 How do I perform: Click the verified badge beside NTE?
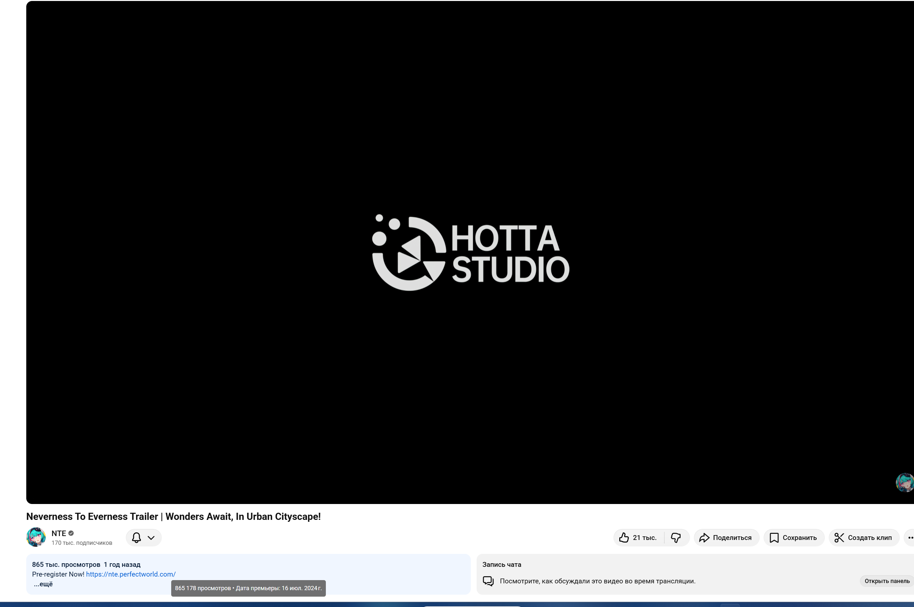(71, 533)
